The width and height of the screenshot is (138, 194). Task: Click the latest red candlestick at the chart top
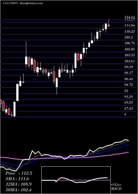point(108,25)
